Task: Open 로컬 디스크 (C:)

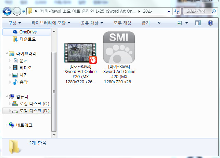Action: pyautogui.click(x=34, y=104)
